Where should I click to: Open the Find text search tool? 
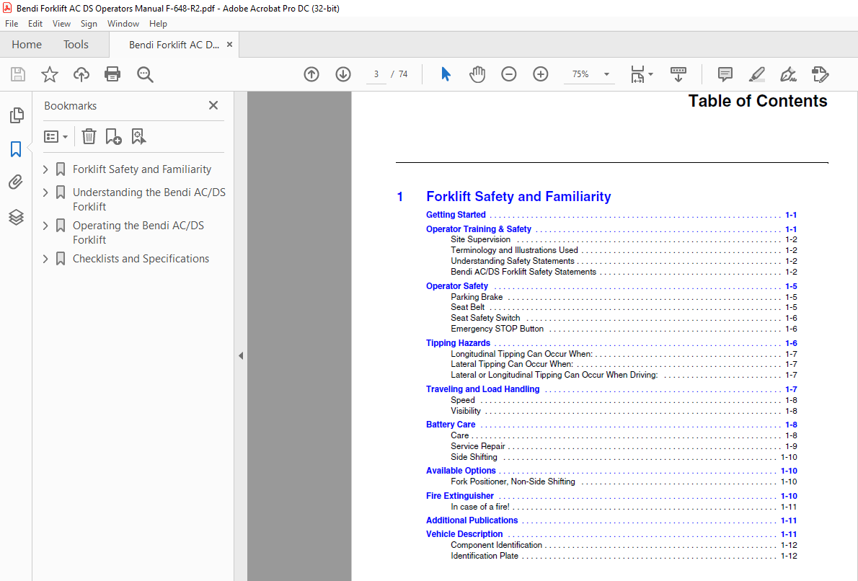click(145, 74)
